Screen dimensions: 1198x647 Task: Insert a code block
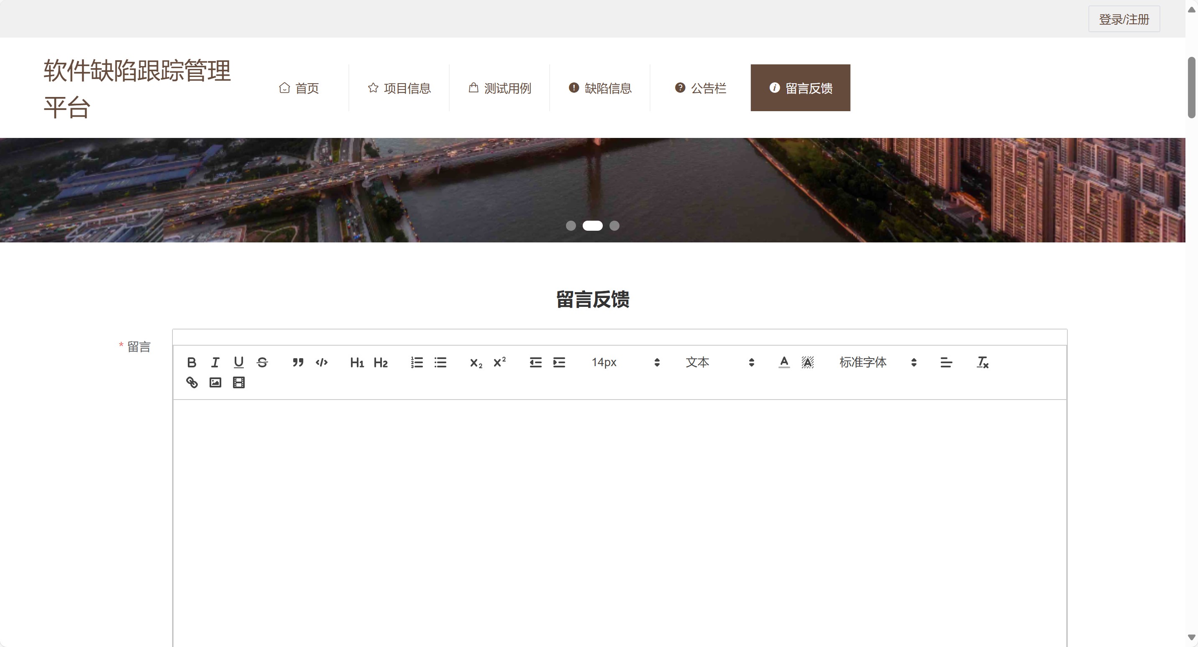click(321, 362)
